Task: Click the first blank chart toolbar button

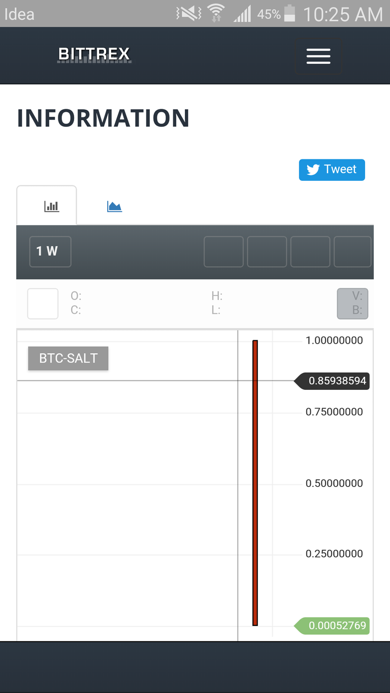Action: coord(223,251)
